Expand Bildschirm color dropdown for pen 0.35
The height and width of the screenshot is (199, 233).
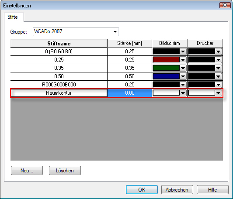[183, 68]
